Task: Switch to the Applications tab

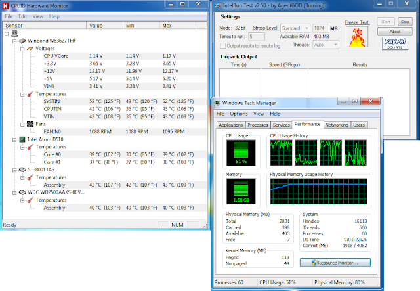Action: [x=230, y=125]
